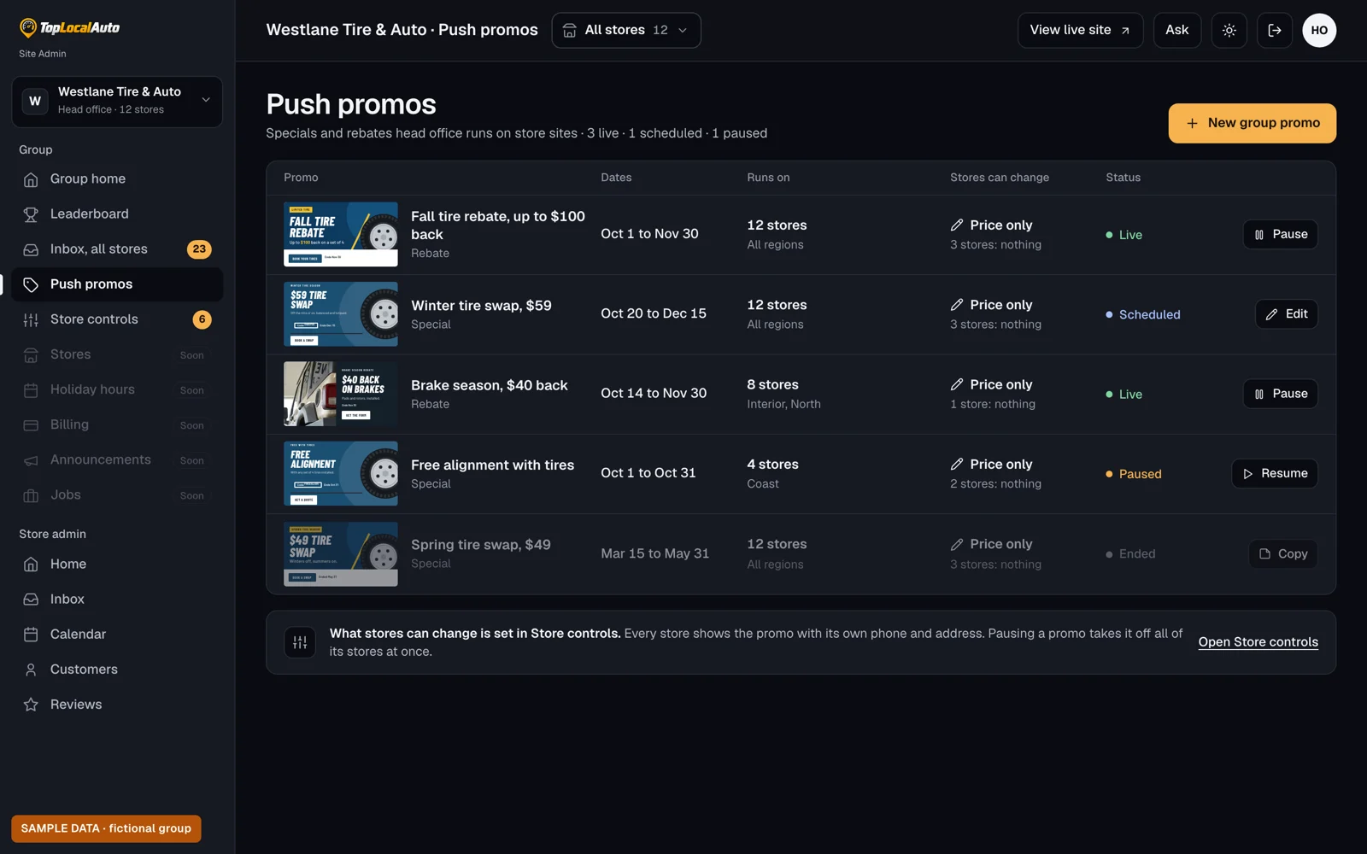Click the pencil icon in Free alignment row

[x=957, y=464]
